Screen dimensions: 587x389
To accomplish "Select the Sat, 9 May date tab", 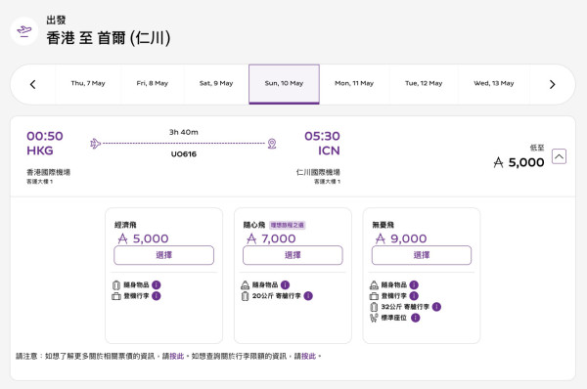I will click(216, 83).
